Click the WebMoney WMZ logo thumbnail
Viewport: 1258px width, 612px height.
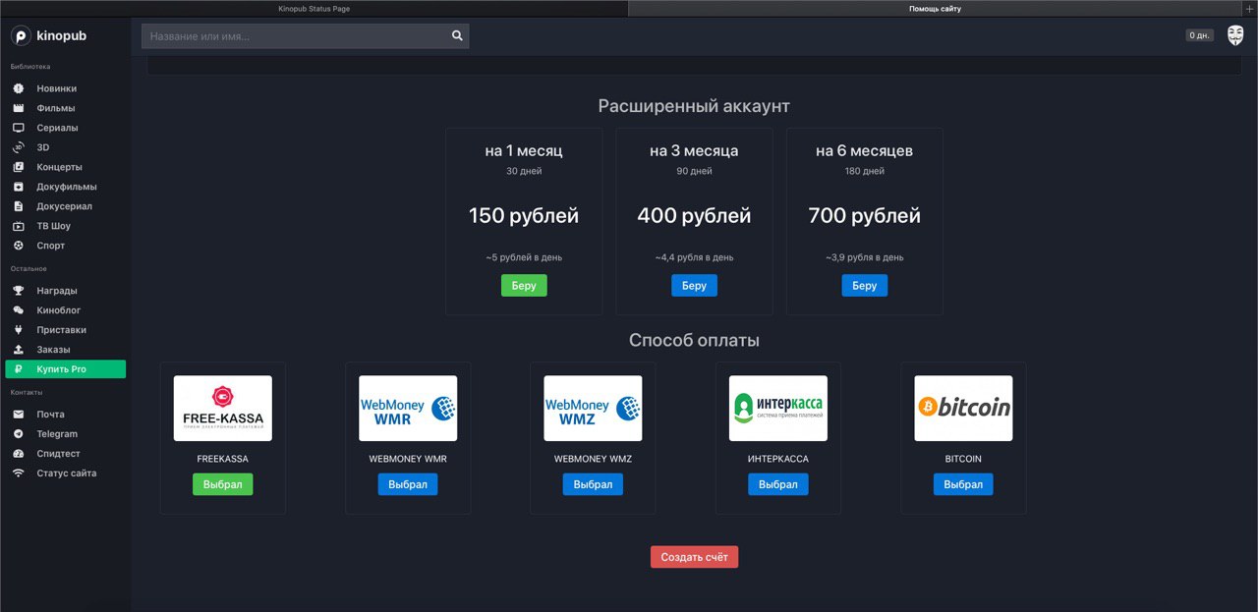[593, 408]
